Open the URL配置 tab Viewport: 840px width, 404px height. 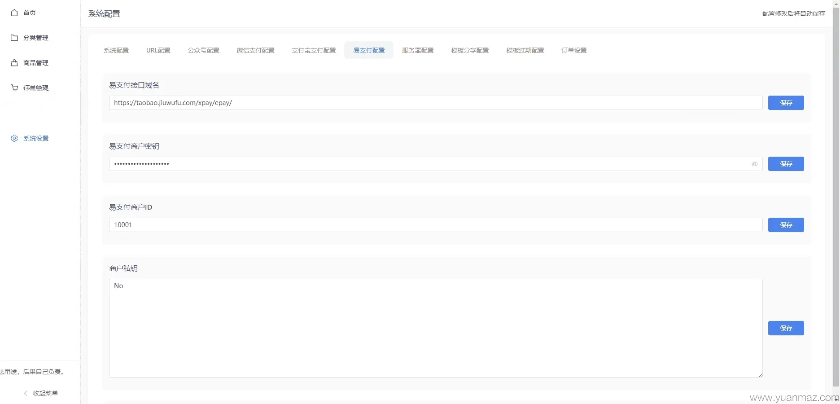click(x=158, y=50)
